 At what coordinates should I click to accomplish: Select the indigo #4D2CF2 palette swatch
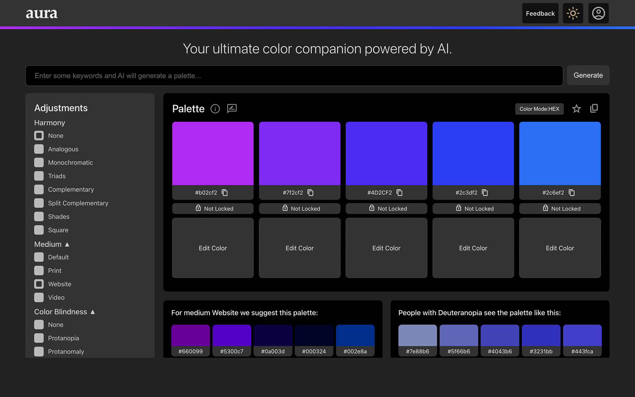(386, 154)
